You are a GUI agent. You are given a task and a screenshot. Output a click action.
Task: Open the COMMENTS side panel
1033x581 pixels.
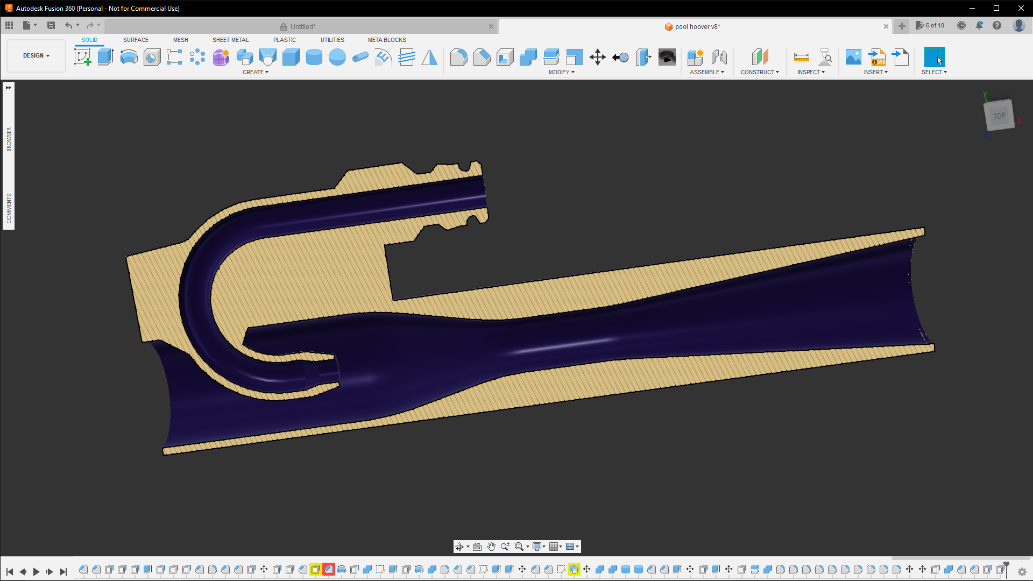pyautogui.click(x=9, y=208)
